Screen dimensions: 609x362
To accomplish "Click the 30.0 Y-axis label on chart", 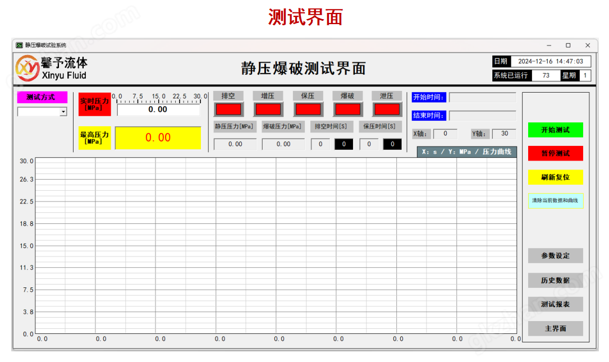I will pyautogui.click(x=27, y=161).
